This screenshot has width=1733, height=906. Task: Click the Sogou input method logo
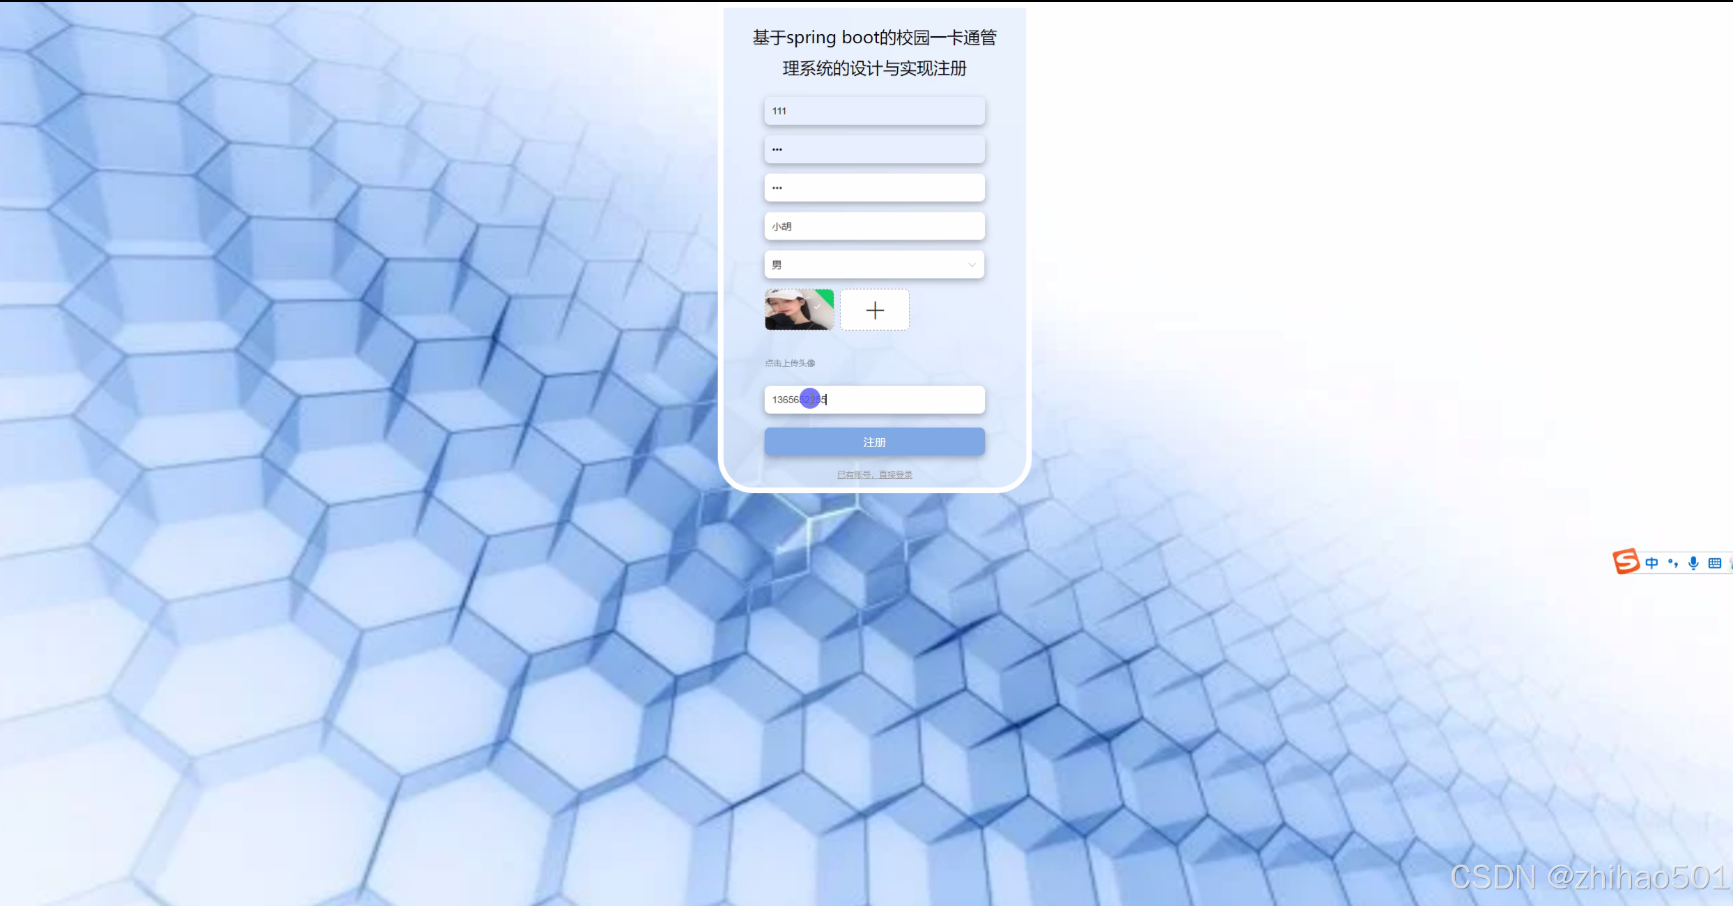click(x=1627, y=561)
